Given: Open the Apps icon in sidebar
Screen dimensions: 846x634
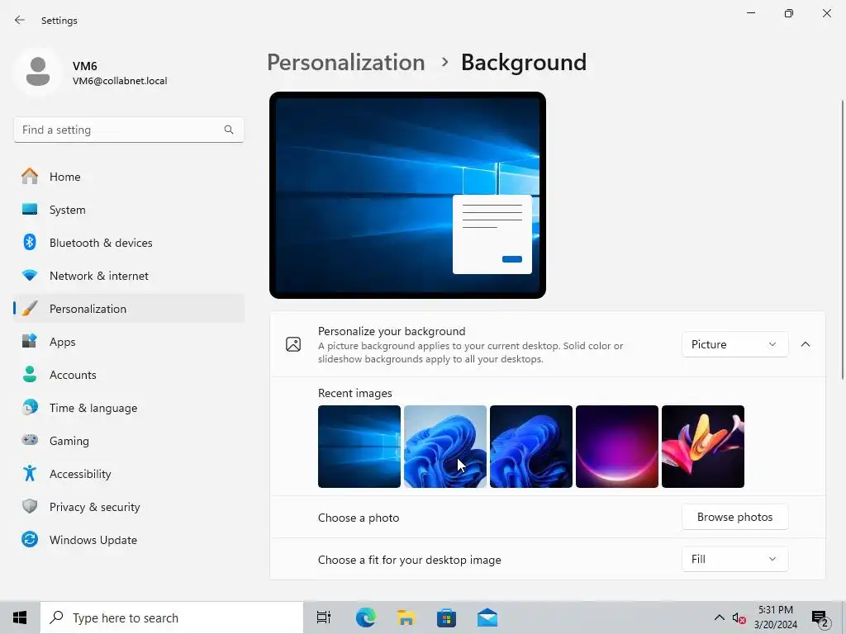Looking at the screenshot, I should [30, 341].
